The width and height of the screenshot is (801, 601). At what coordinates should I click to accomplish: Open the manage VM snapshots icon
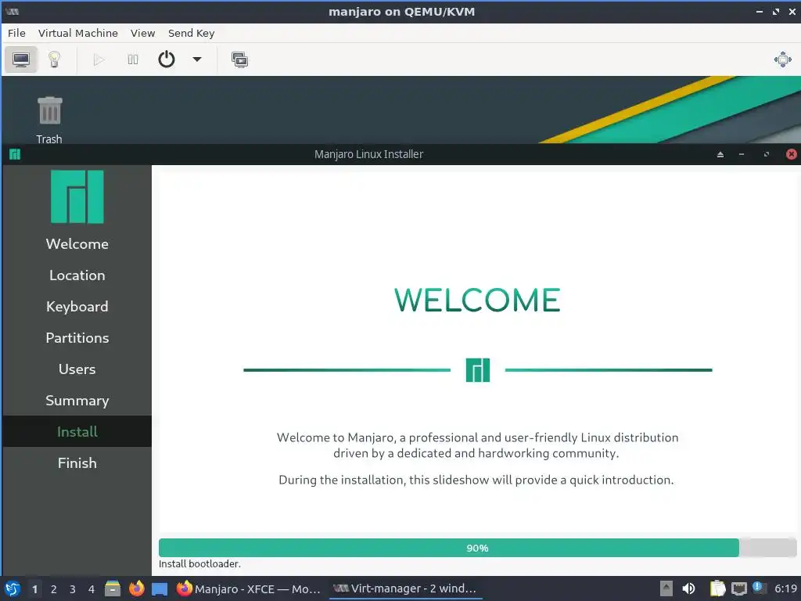pyautogui.click(x=239, y=59)
